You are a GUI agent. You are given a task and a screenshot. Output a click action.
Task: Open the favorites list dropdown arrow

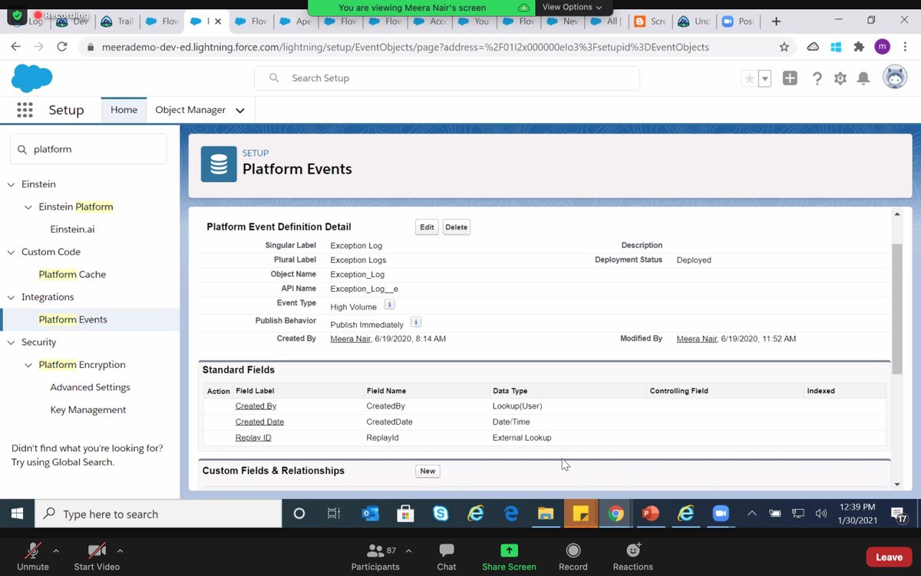tap(764, 78)
